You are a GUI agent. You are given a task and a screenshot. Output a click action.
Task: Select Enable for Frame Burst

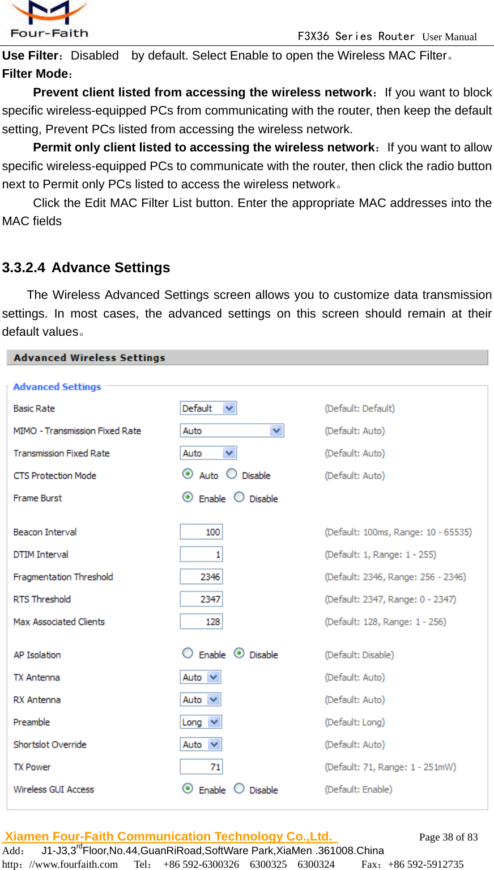tap(187, 496)
